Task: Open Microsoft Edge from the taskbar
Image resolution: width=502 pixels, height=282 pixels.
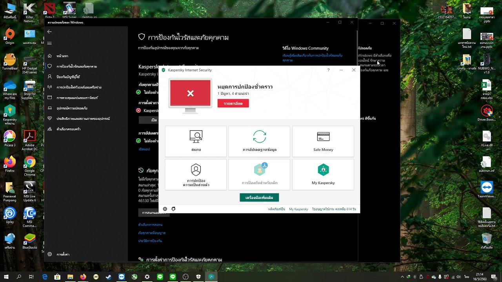Action: tap(45, 277)
